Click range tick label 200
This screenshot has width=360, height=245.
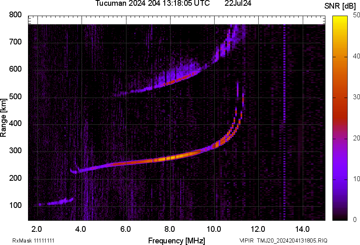pyautogui.click(x=15, y=178)
